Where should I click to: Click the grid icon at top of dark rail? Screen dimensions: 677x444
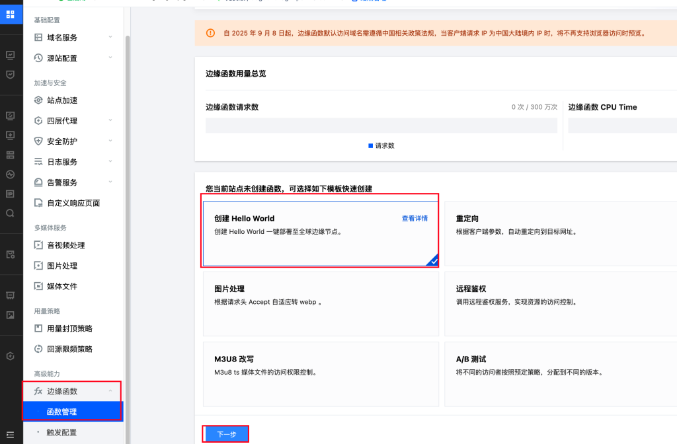[x=10, y=15]
